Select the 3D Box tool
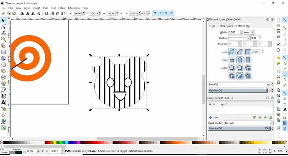 [x=3, y=58]
